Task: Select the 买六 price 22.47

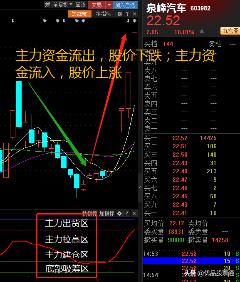Action: click(x=180, y=180)
